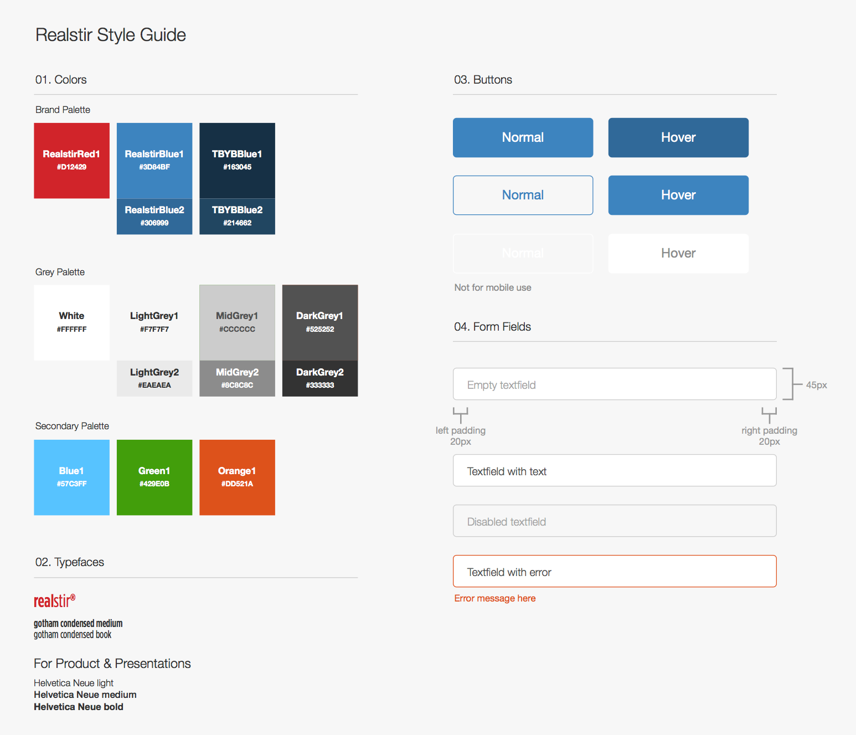Click the Secondary Palette label

(72, 426)
